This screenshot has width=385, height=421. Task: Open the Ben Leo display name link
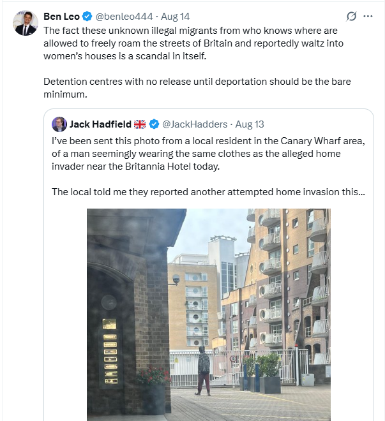tap(61, 17)
